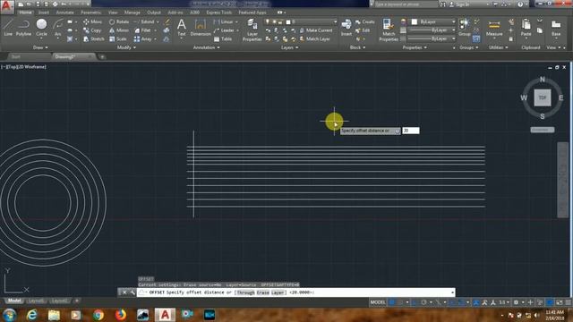Click the object color swatch ByLayer
573x322 pixels.
click(414, 21)
